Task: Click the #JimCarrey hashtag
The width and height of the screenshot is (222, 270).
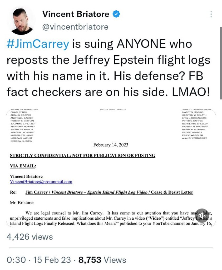Action: coord(38,44)
